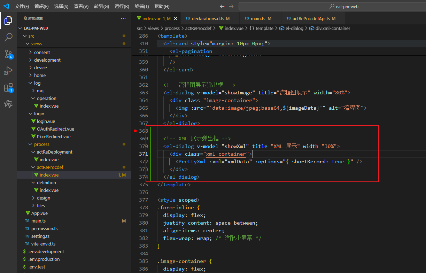Open index.vue under operation folder
426x273 pixels.
click(74, 106)
